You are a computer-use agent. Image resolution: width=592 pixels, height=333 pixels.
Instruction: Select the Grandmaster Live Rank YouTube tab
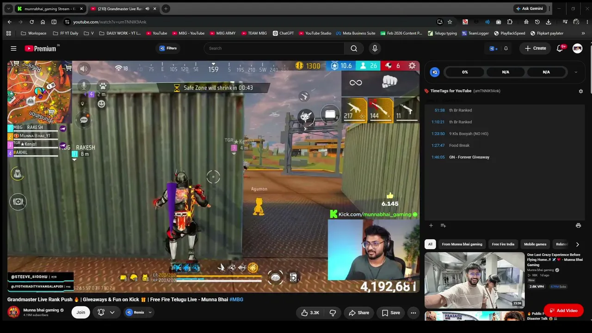pos(123,9)
